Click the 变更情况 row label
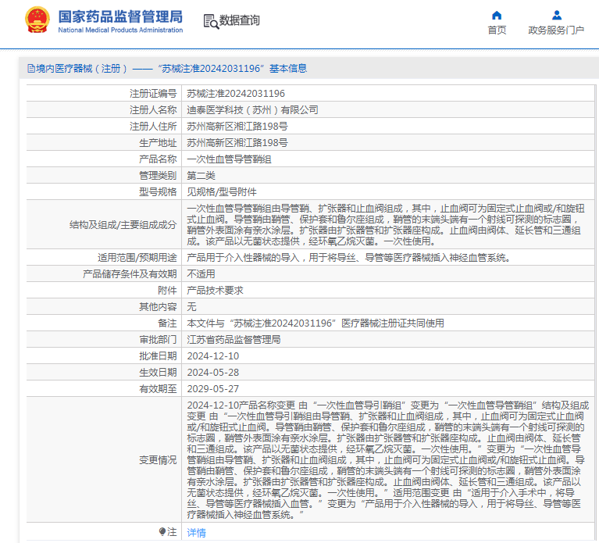The image size is (599, 543). tap(158, 460)
